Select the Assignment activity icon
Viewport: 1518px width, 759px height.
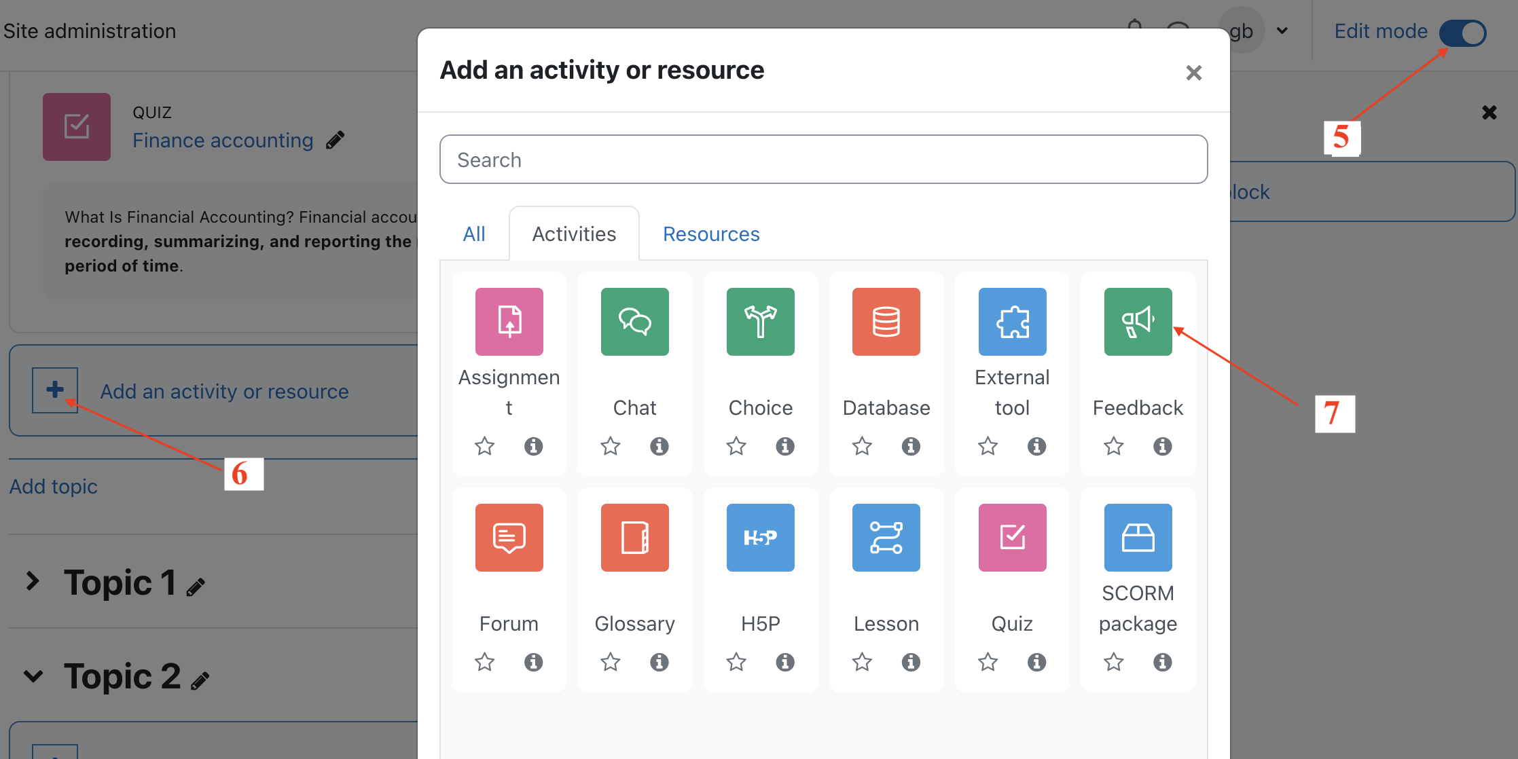pos(509,322)
